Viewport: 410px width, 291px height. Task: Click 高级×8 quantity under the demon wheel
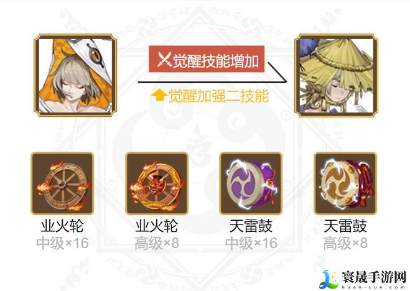[157, 243]
